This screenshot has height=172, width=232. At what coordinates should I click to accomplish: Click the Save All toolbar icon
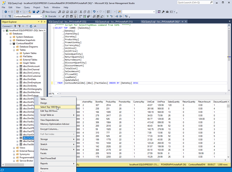click(x=38, y=12)
